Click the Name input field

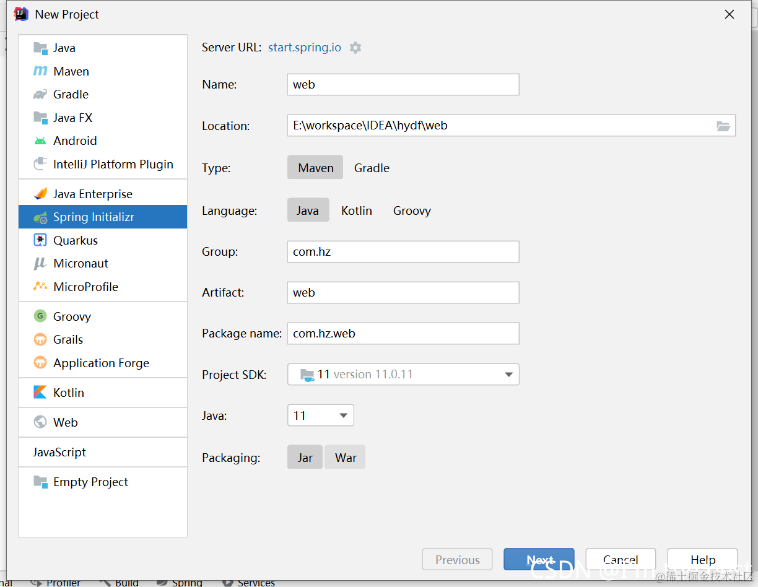[403, 85]
